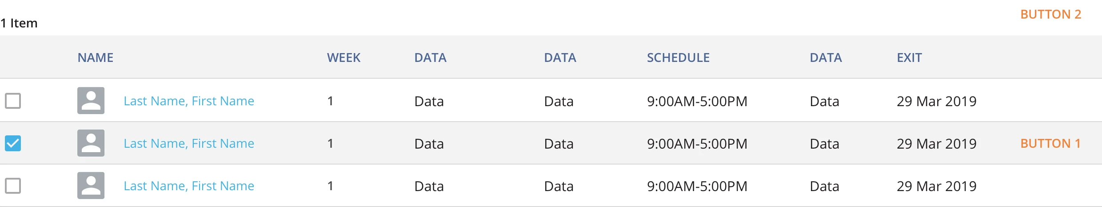Click BUTTON 1 in the selected row
The width and height of the screenshot is (1102, 207).
click(1050, 143)
